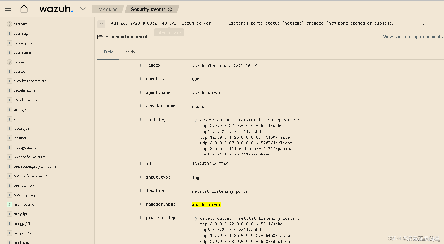
Task: Click the id value 1692473260.5746
Action: pos(210,164)
